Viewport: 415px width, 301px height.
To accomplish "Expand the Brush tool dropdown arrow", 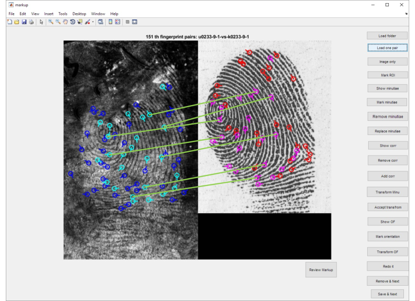I will (x=93, y=22).
